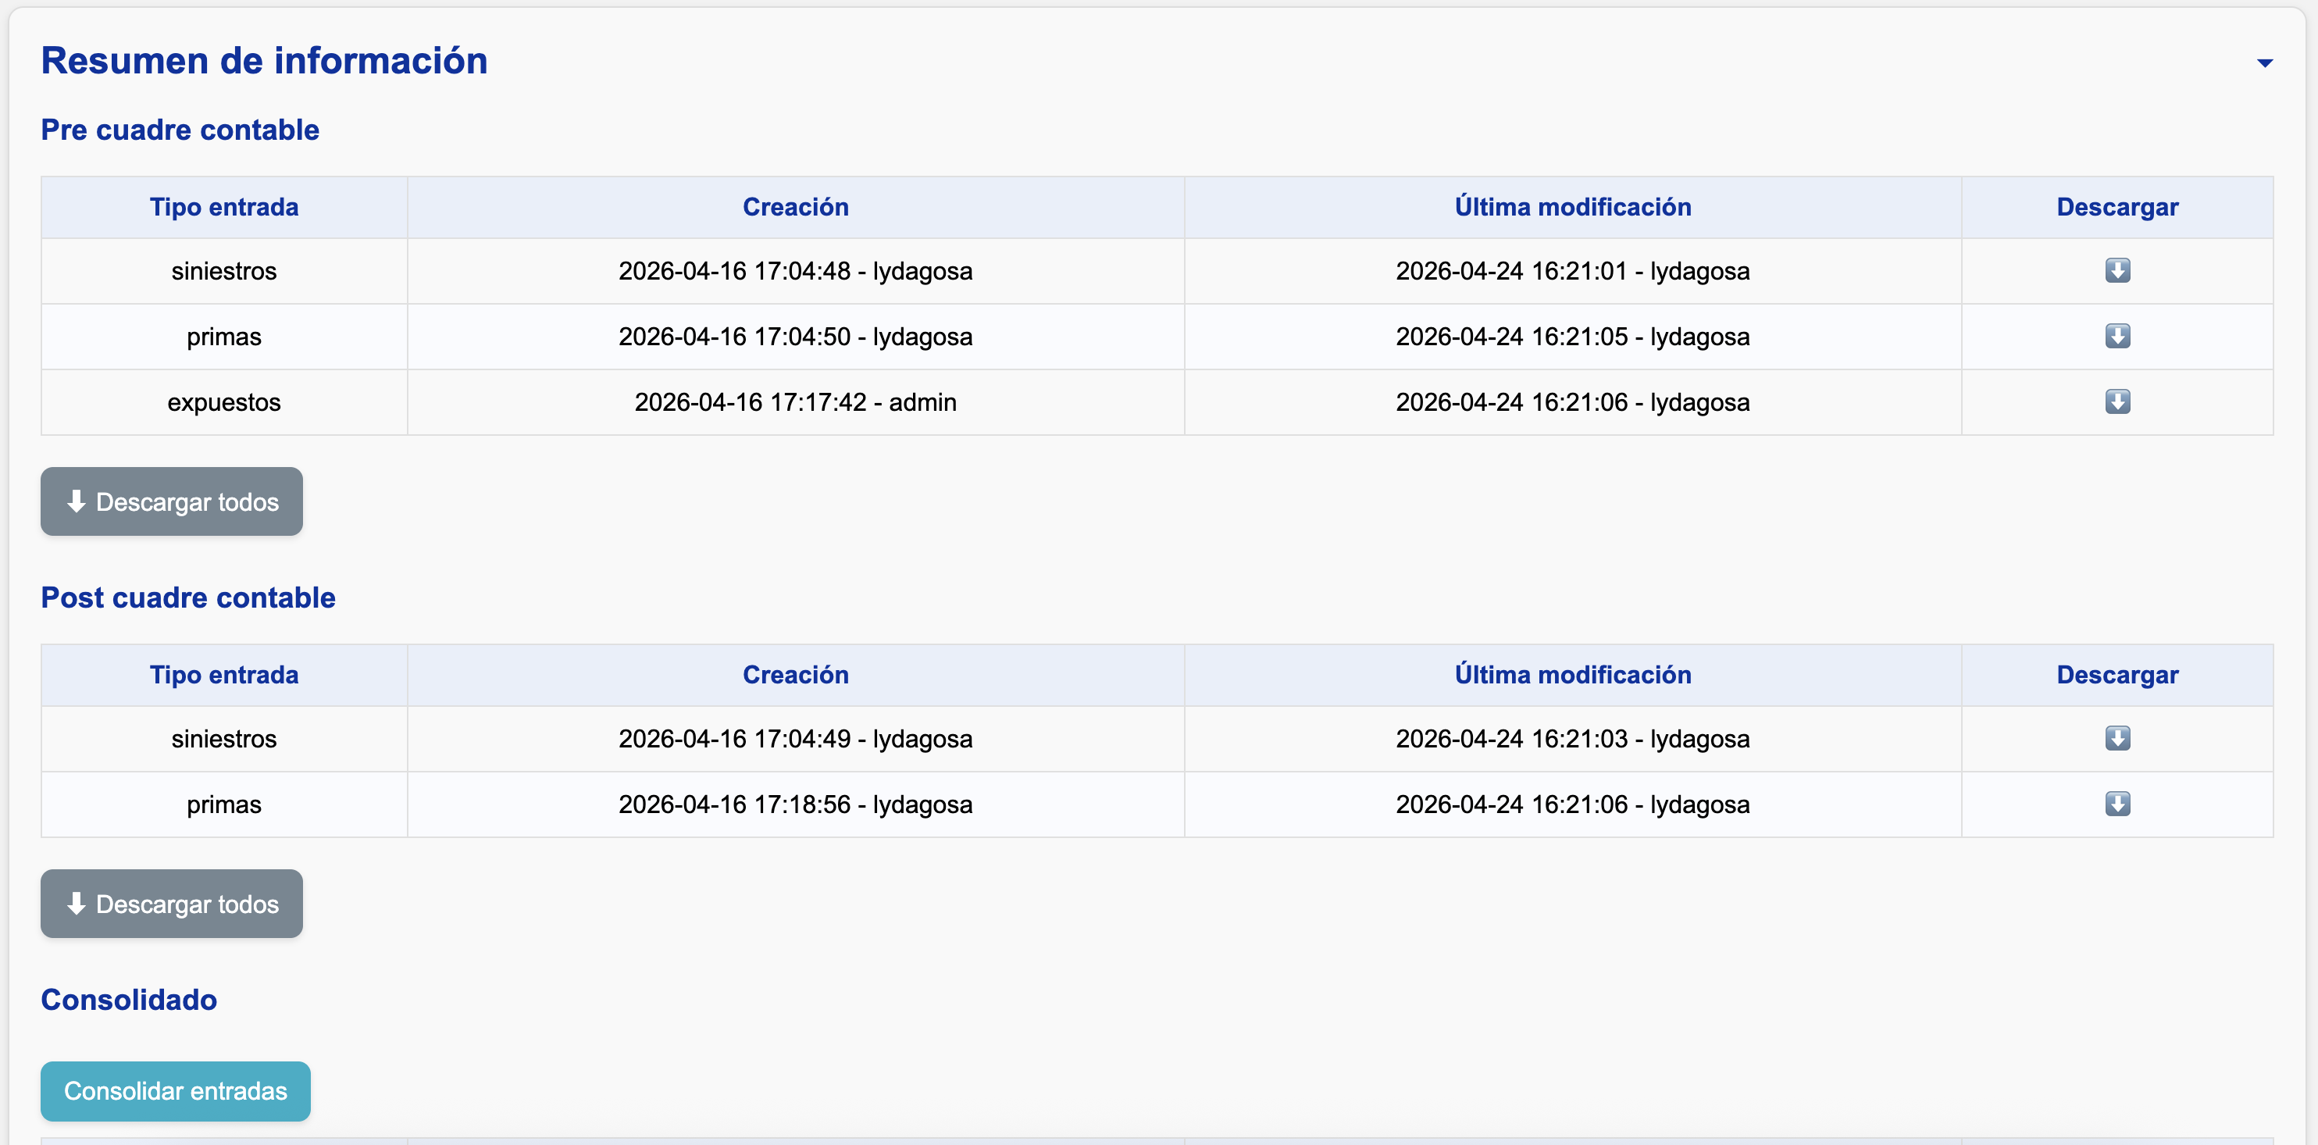Click Creación header in Post cuadre table
The image size is (2318, 1145).
click(x=796, y=675)
